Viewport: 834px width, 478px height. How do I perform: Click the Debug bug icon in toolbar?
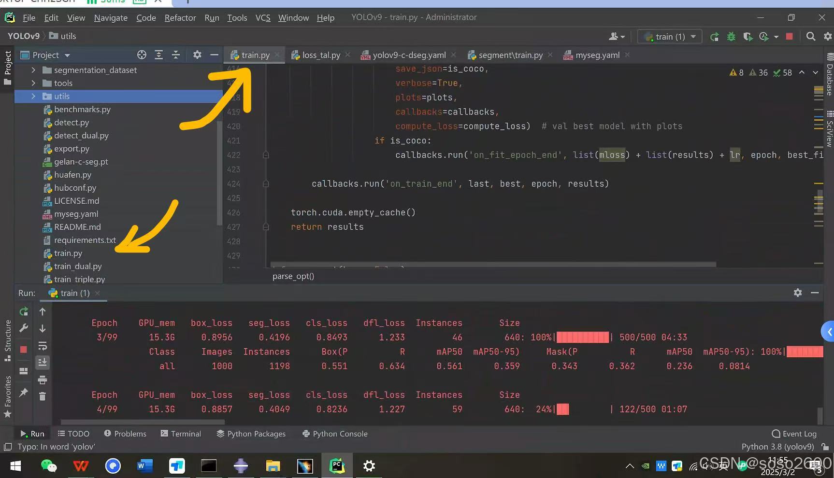(x=731, y=37)
